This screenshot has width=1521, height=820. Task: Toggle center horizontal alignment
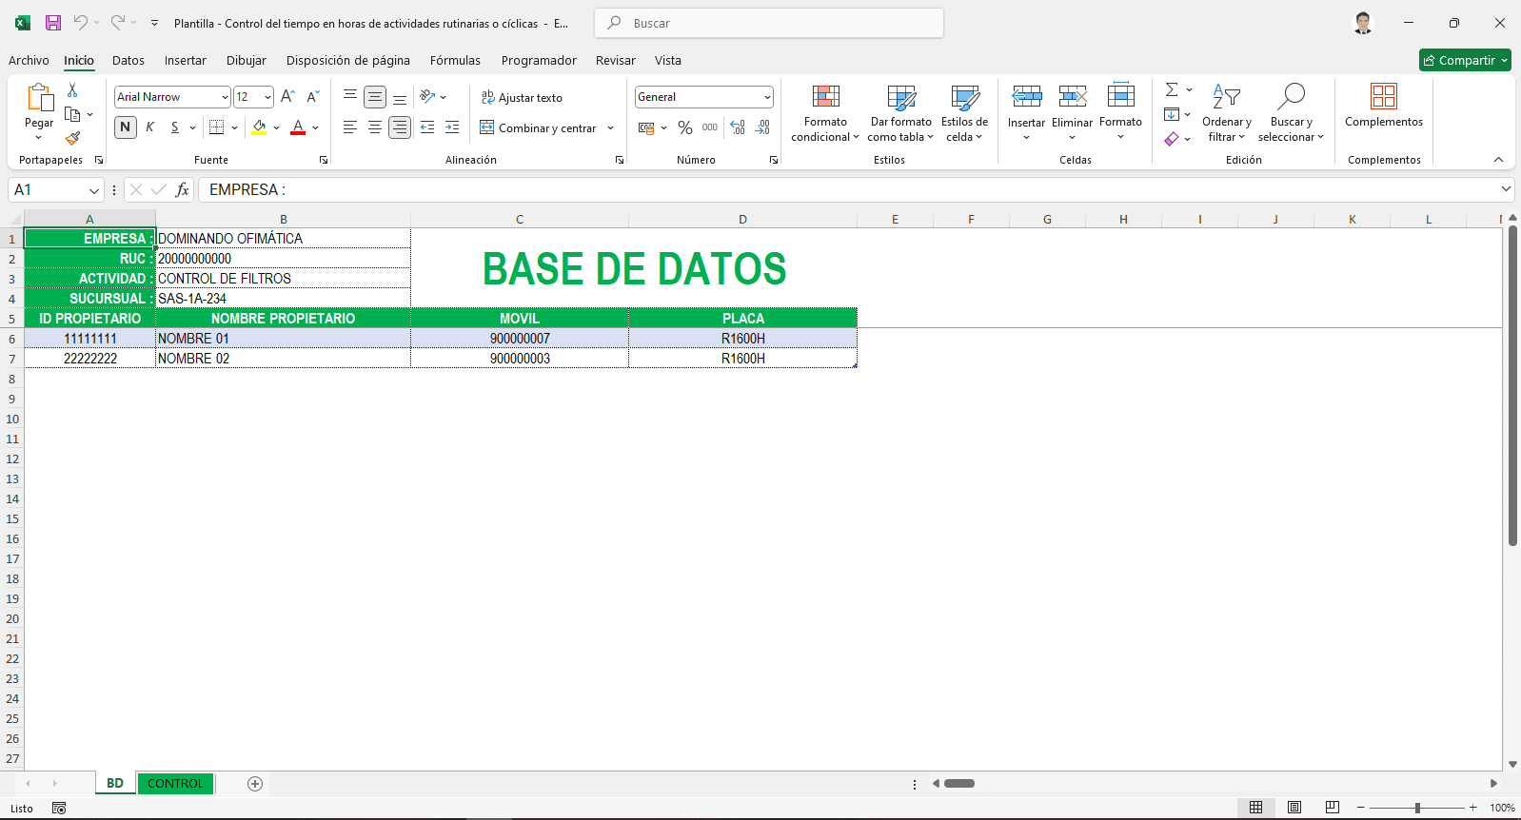click(x=375, y=127)
